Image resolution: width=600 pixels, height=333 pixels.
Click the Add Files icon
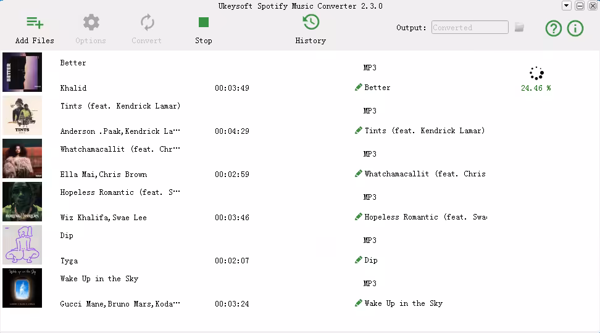click(x=35, y=23)
